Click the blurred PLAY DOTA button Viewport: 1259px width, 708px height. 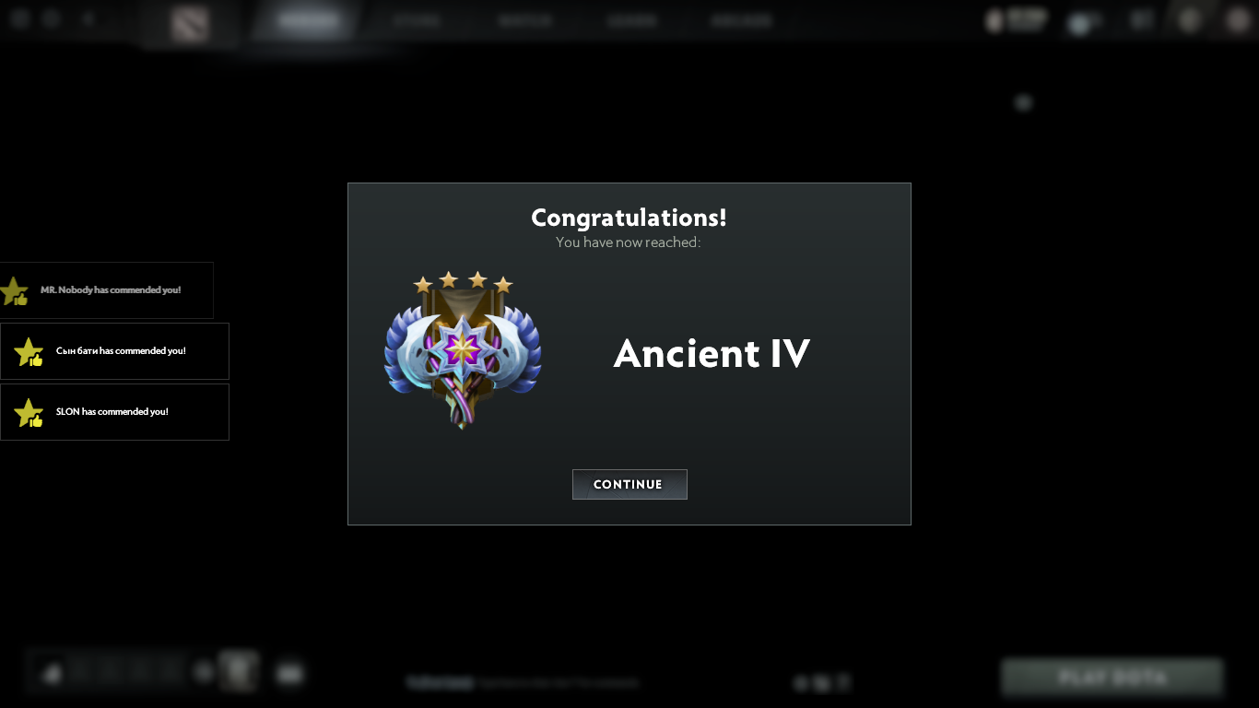coord(1112,678)
